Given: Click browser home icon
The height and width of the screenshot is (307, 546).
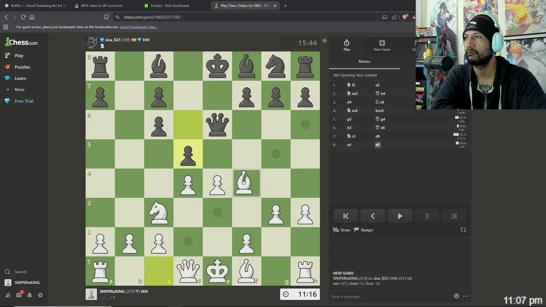Looking at the screenshot, I should (32, 17).
